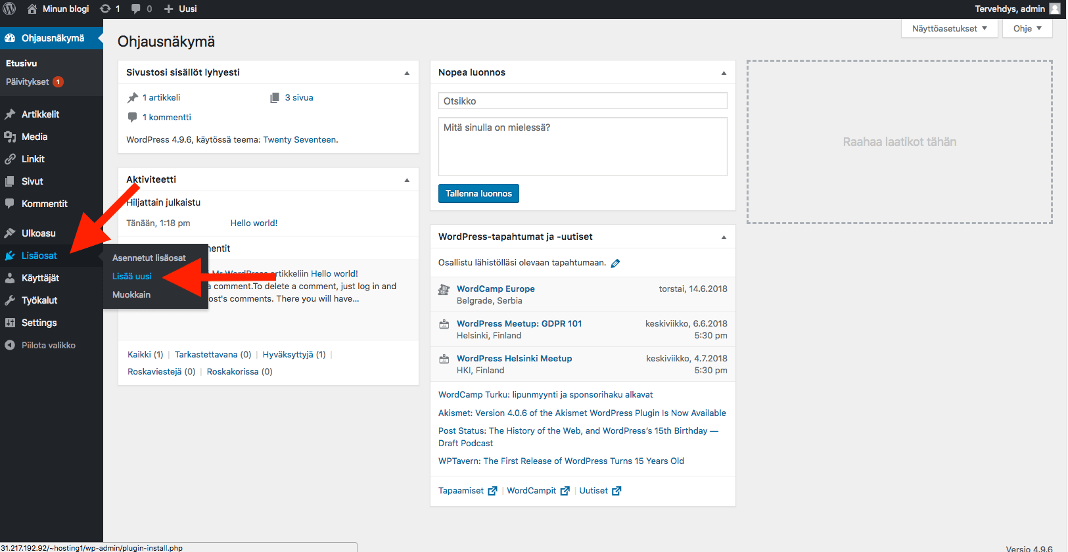Click the Mitä sinulla on mielessä textarea

coord(583,147)
